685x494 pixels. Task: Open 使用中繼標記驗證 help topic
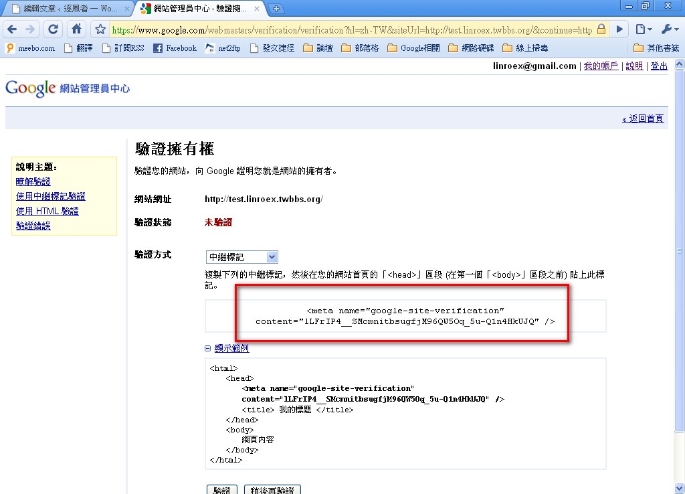pos(51,196)
